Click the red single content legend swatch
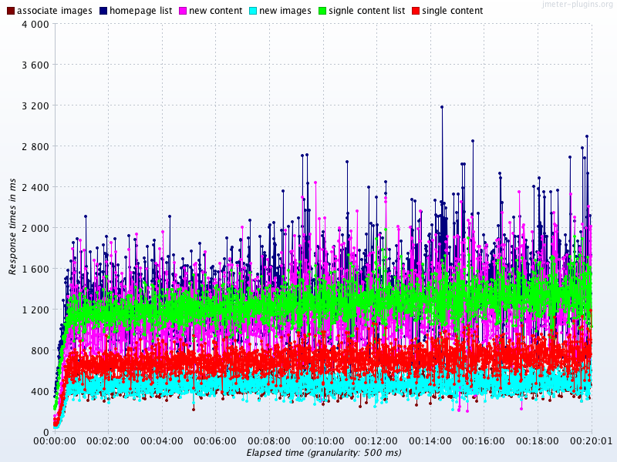 [x=415, y=11]
